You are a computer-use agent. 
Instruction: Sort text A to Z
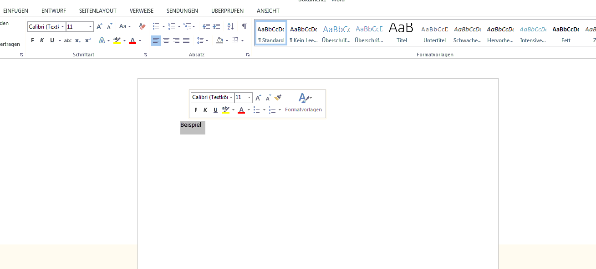[230, 27]
